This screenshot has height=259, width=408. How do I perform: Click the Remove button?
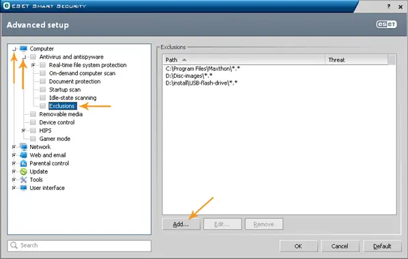[x=263, y=224]
